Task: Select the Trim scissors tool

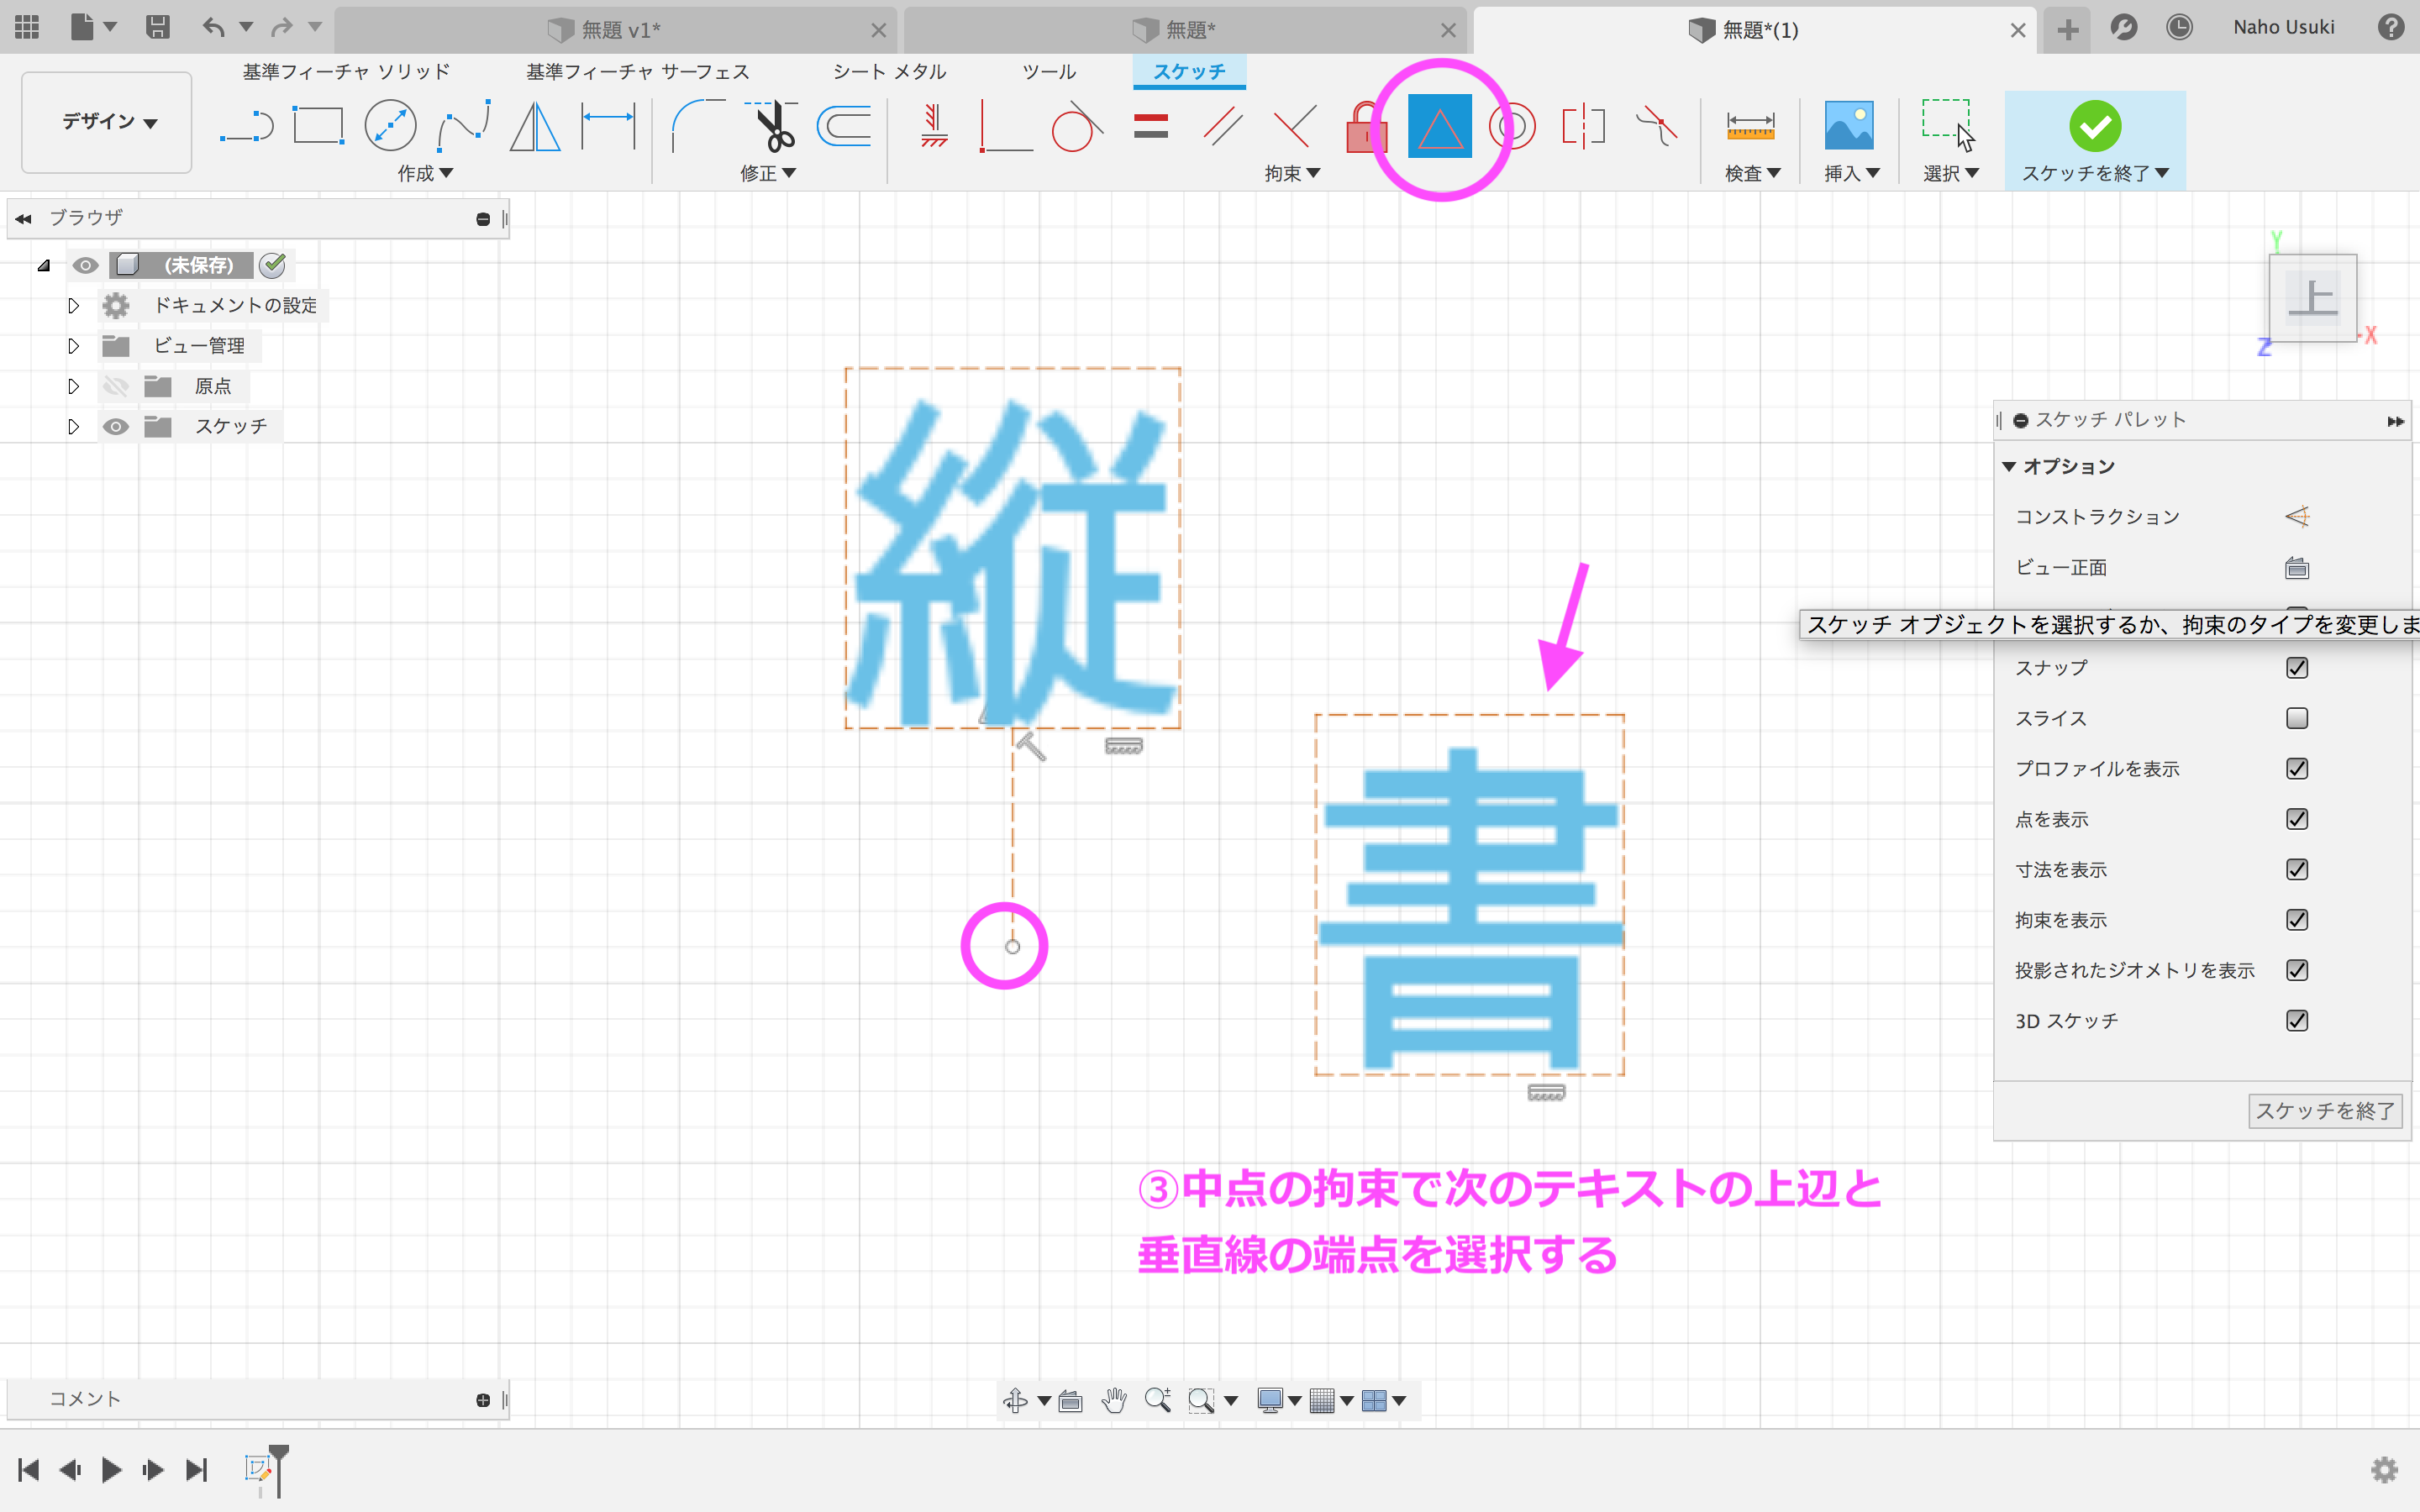Action: click(771, 127)
